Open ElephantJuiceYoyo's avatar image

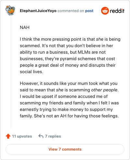[10, 10]
